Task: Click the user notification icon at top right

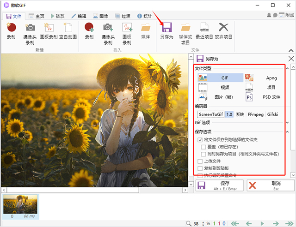Action: [x=269, y=15]
